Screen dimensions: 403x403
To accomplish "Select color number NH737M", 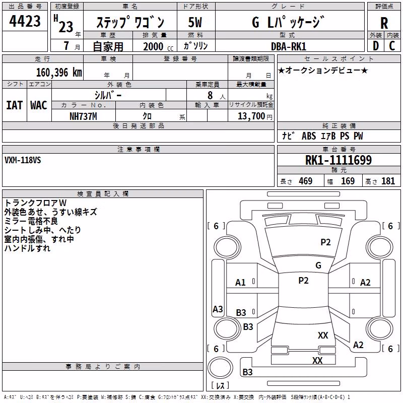I will click(83, 116).
